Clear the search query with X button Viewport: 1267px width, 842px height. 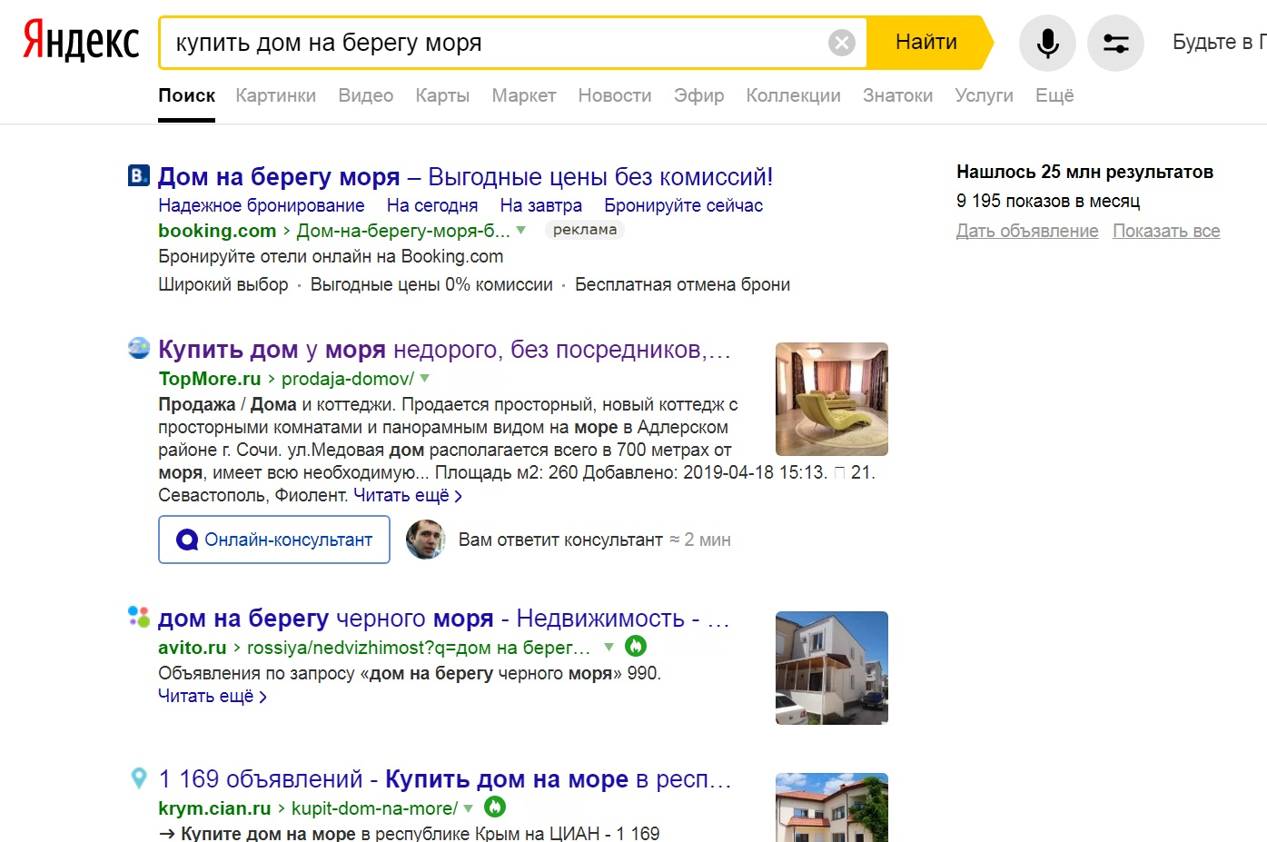click(842, 43)
